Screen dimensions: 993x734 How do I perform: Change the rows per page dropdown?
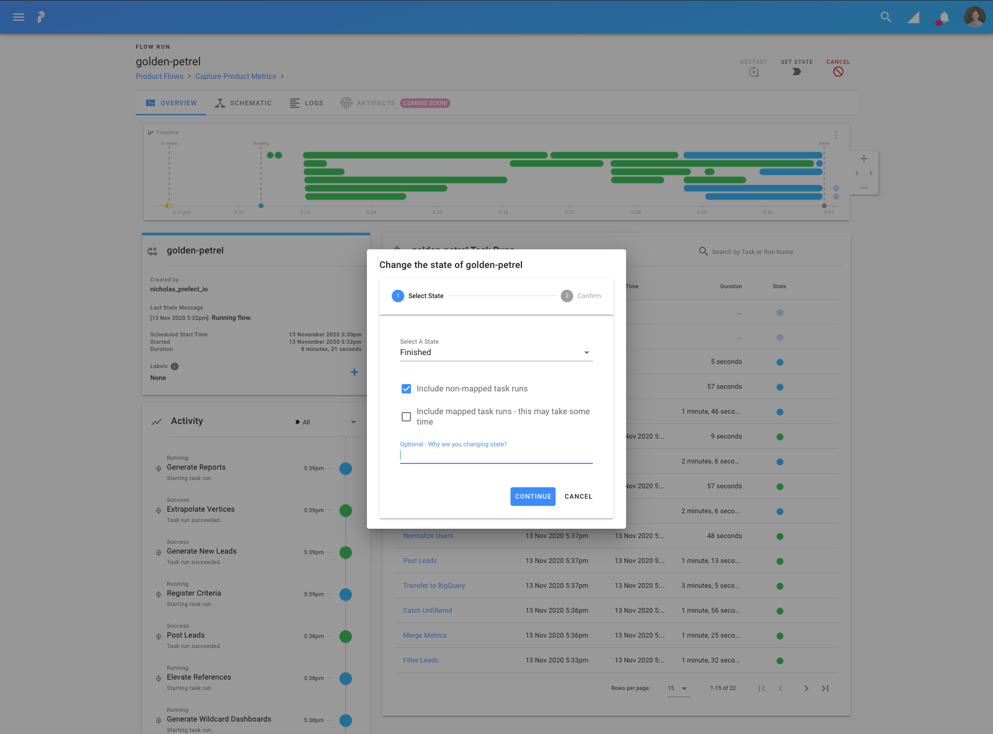point(678,688)
